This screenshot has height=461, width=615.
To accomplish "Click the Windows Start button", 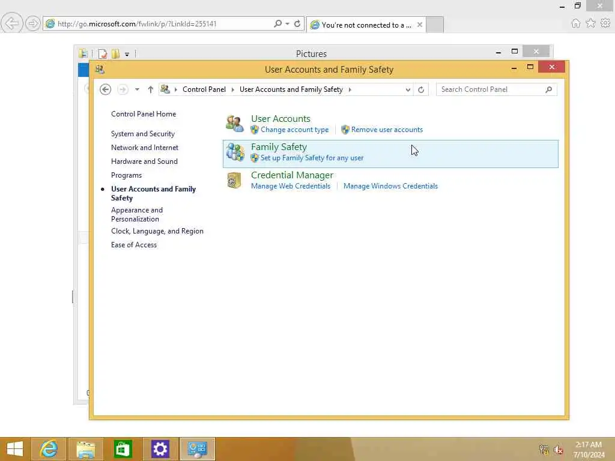I will (x=15, y=449).
